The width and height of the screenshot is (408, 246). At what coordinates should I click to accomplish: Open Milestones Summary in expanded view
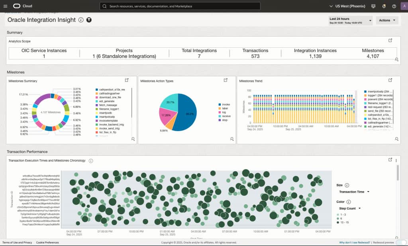(x=127, y=80)
